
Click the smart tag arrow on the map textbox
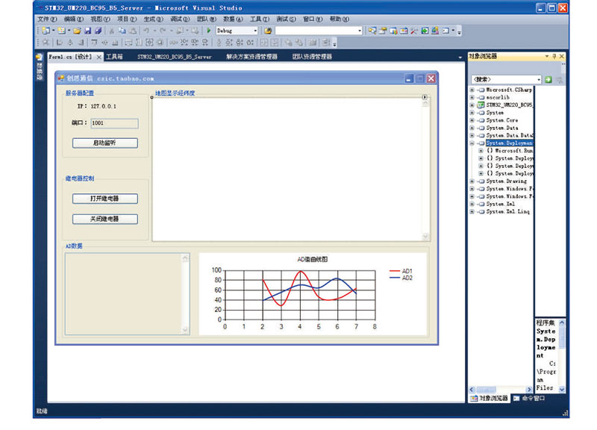(x=425, y=97)
